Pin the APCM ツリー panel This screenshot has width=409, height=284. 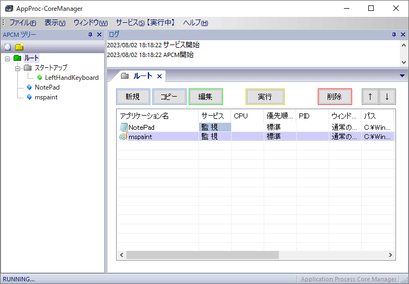(90, 35)
